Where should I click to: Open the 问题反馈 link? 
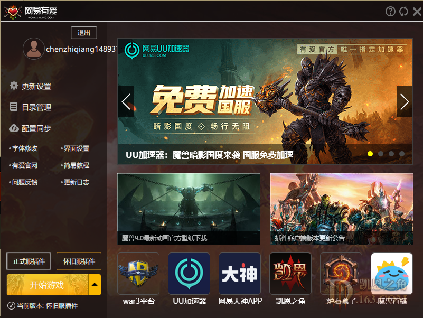click(x=23, y=182)
